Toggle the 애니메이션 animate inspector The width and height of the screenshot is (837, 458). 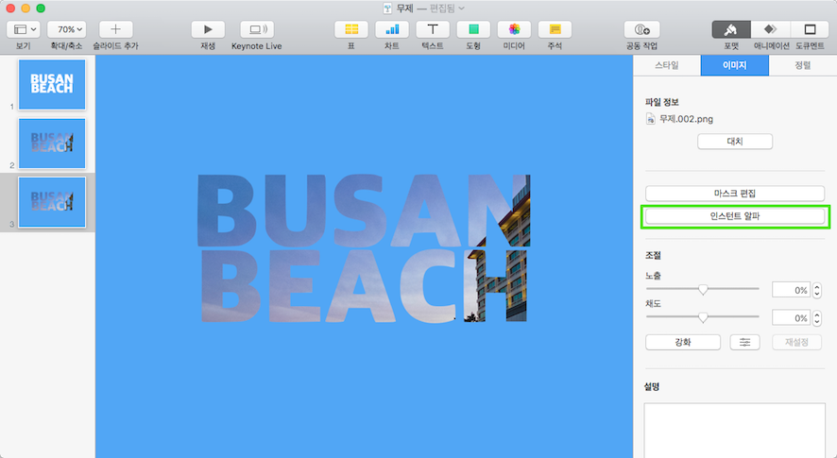[771, 29]
